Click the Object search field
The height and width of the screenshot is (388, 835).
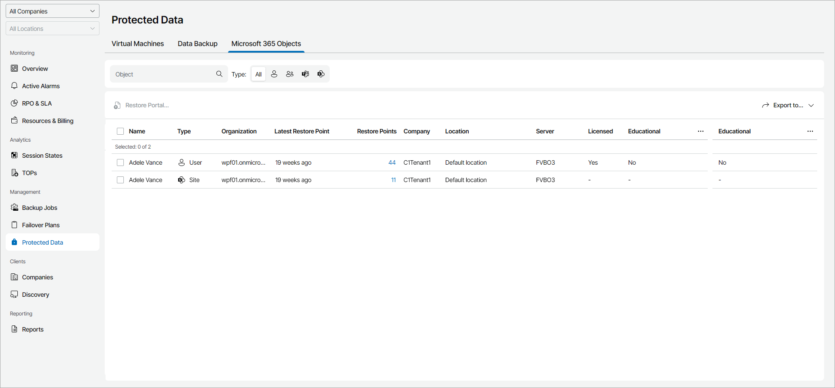click(x=163, y=74)
